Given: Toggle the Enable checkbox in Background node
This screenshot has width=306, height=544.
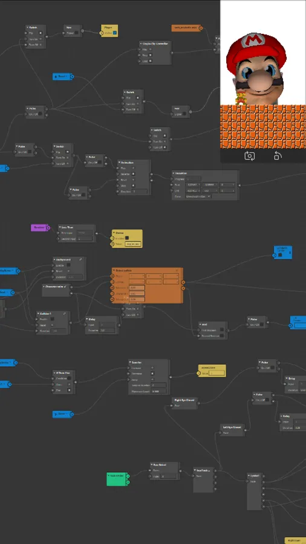Looking at the screenshot, I should point(69,265).
